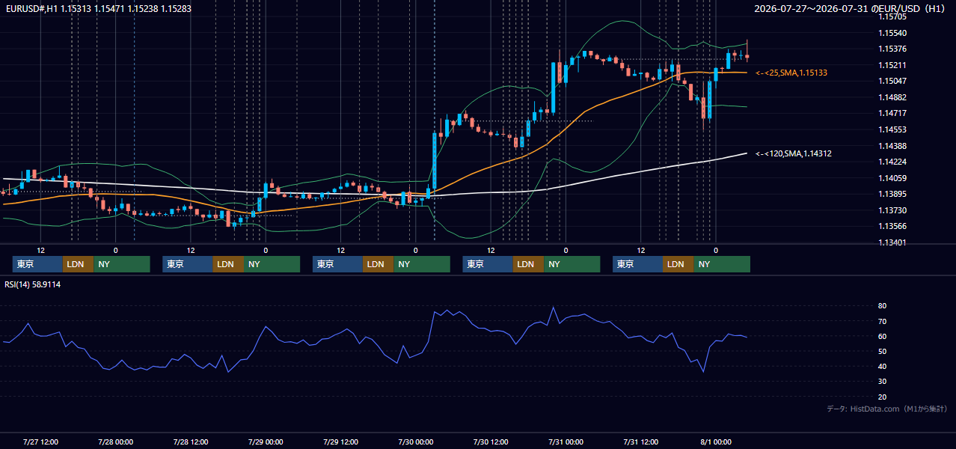Click the leftmost 東京 session block
This screenshot has height=449, width=956.
click(37, 264)
